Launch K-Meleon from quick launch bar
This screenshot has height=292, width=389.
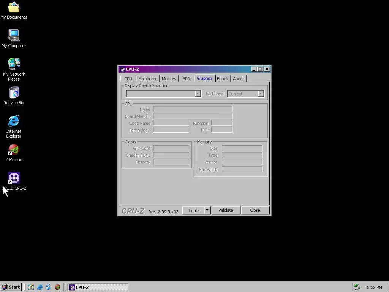[57, 287]
